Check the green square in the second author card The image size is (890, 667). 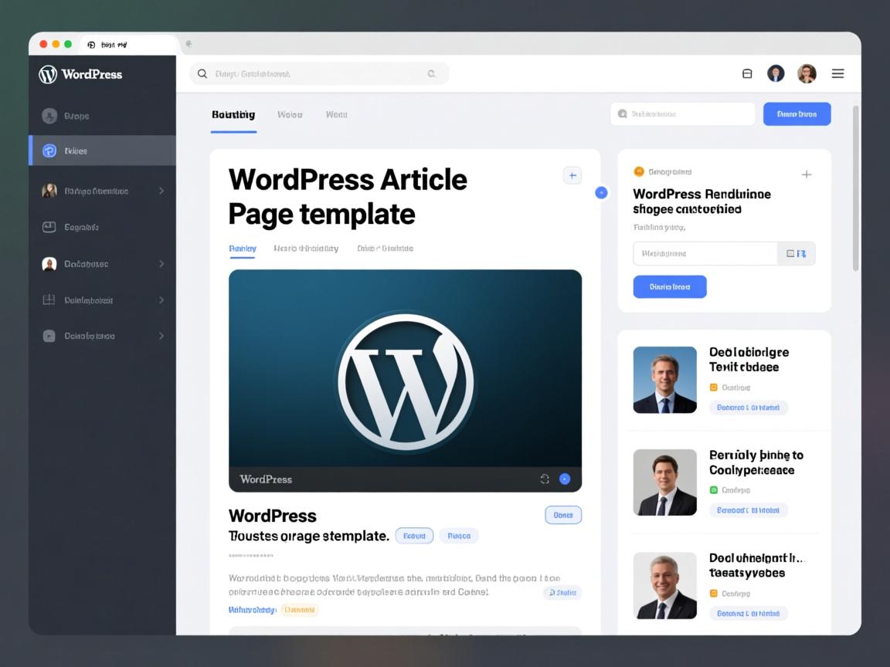[x=714, y=490]
